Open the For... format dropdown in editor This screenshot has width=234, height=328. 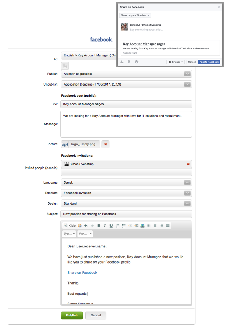point(85,234)
